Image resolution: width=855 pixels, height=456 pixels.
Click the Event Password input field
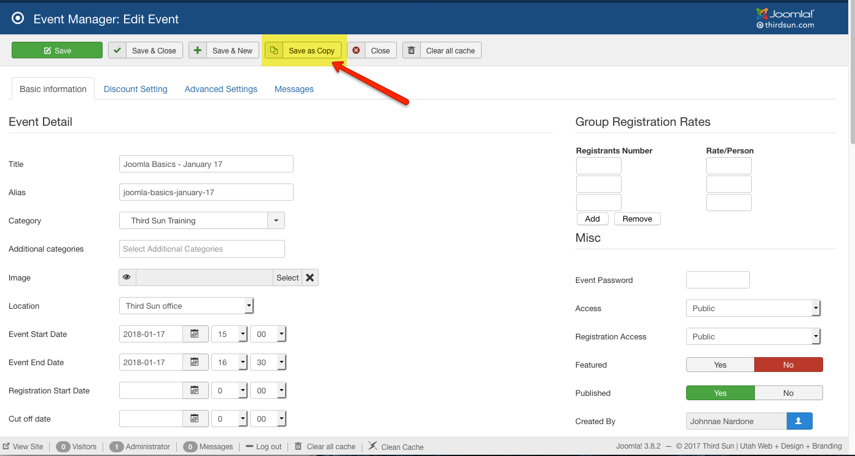[717, 280]
